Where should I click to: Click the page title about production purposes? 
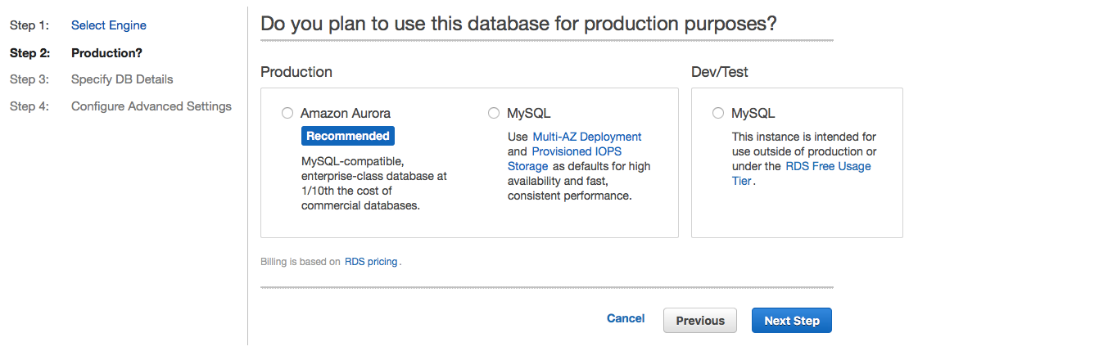[x=518, y=24]
